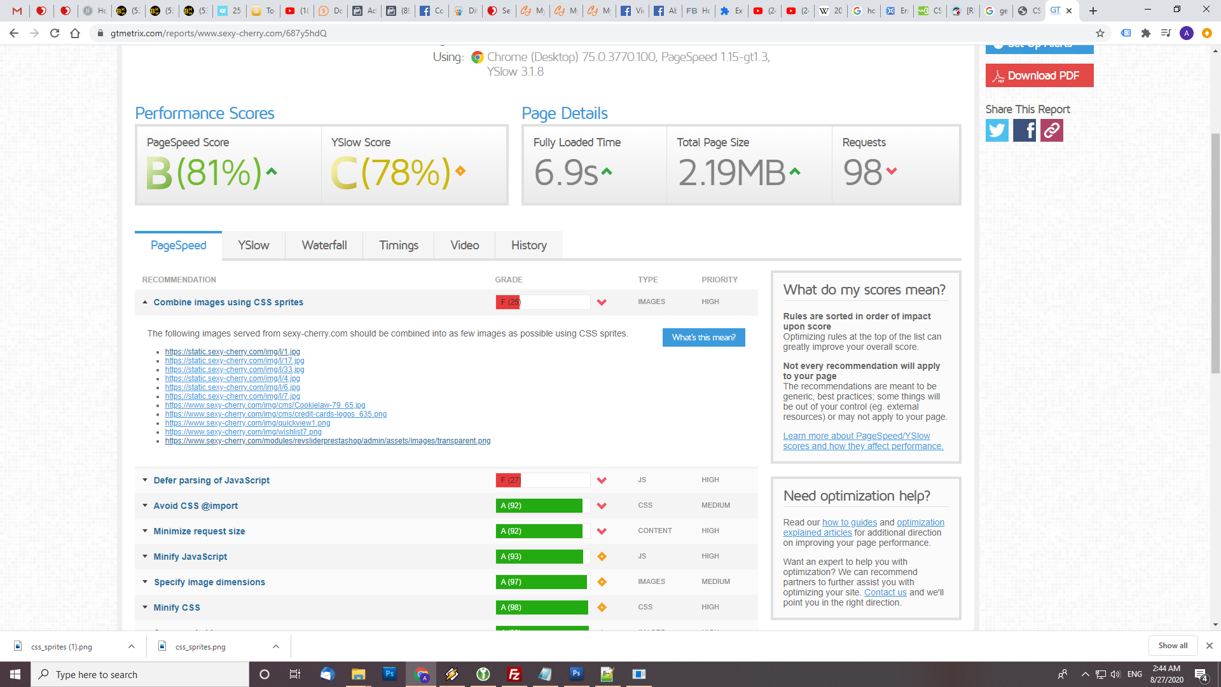The image size is (1221, 687).
Task: Share report via Twitter icon
Action: pos(997,130)
